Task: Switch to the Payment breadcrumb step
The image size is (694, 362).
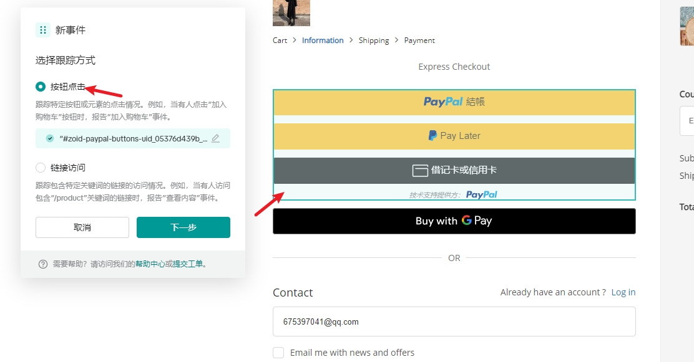Action: [x=419, y=40]
